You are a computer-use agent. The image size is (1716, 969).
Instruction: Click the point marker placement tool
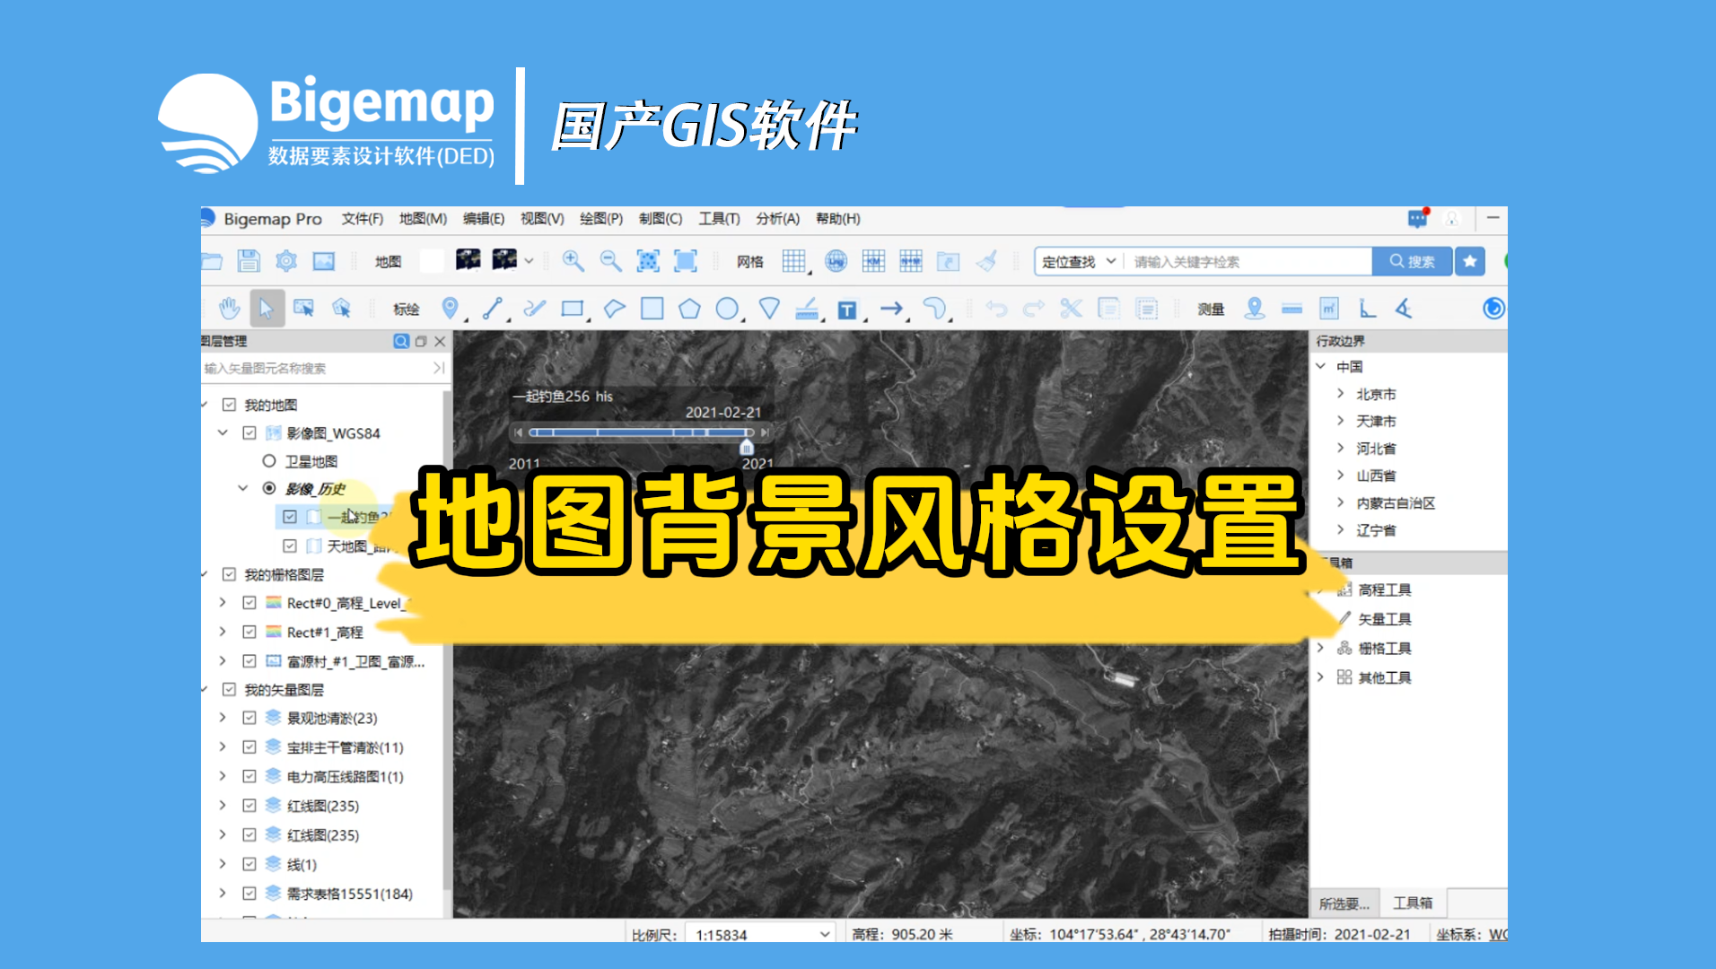[x=448, y=308]
